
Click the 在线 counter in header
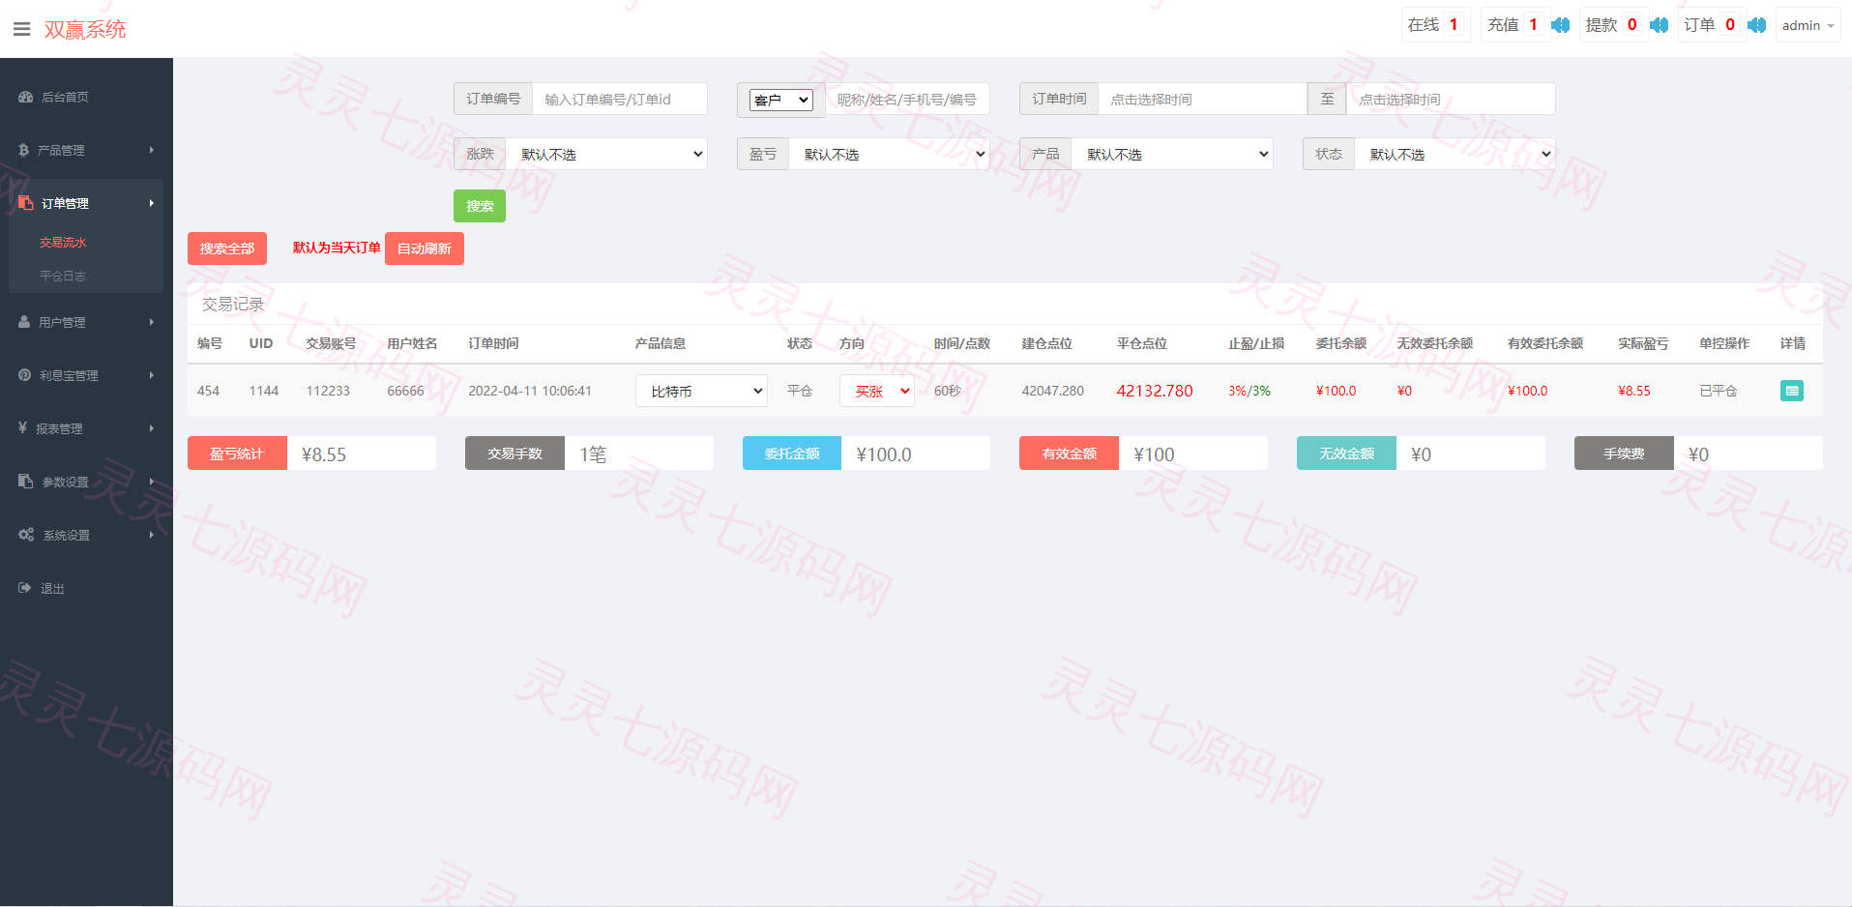pyautogui.click(x=1435, y=25)
